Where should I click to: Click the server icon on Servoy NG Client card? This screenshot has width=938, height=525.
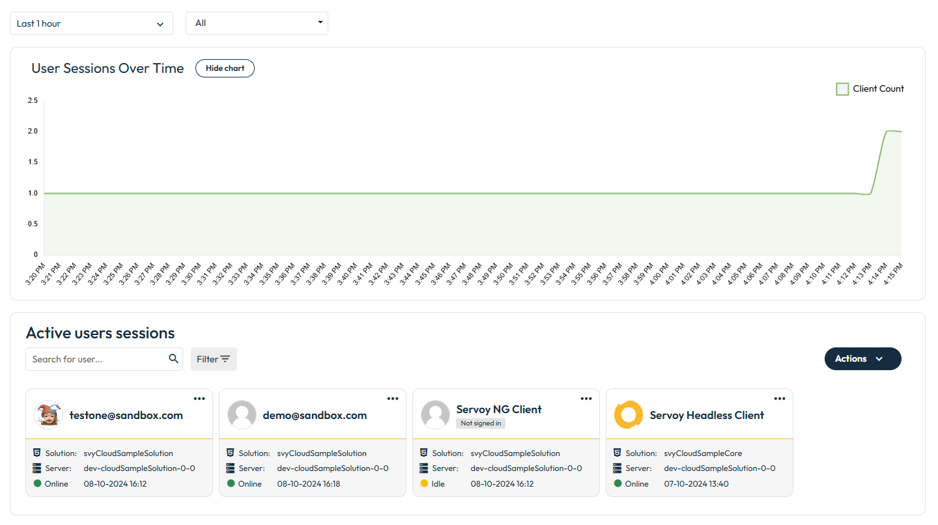click(424, 468)
